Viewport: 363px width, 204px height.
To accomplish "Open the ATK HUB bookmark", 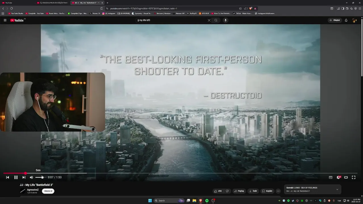I will [x=204, y=13].
